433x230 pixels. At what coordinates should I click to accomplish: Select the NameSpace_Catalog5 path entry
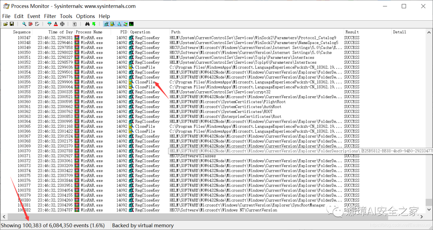(x=254, y=43)
